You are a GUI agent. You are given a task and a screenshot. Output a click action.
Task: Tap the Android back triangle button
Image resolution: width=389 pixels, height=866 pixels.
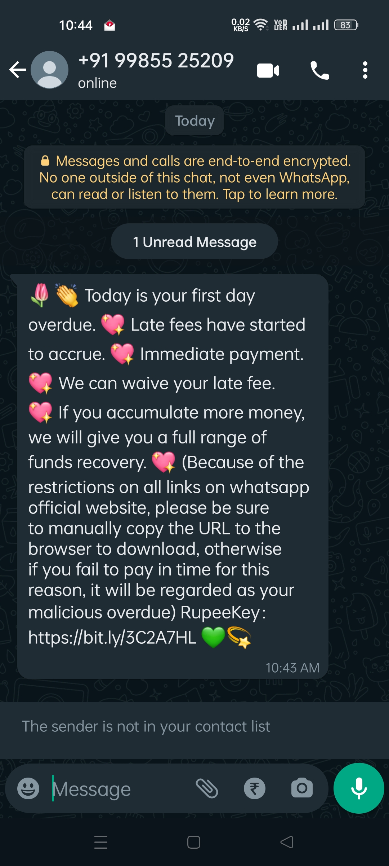[x=287, y=842]
